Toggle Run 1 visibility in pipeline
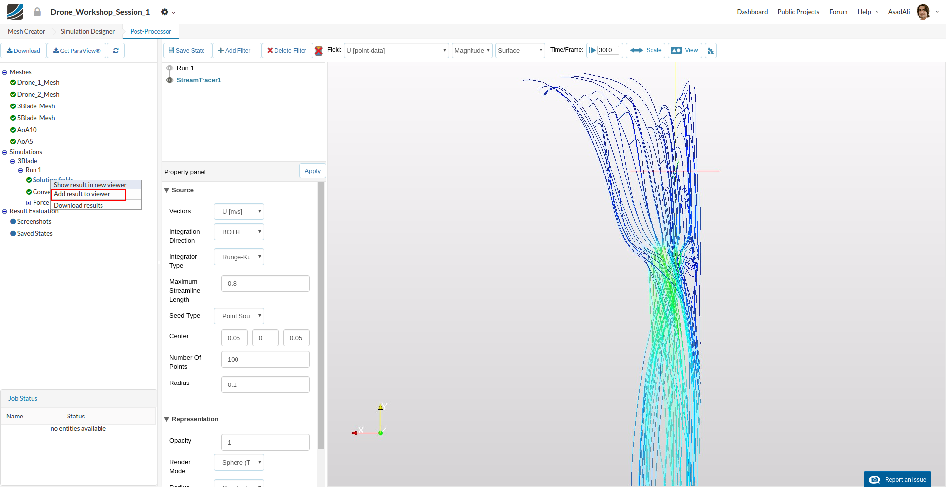Viewport: 946px width, 487px height. point(169,68)
